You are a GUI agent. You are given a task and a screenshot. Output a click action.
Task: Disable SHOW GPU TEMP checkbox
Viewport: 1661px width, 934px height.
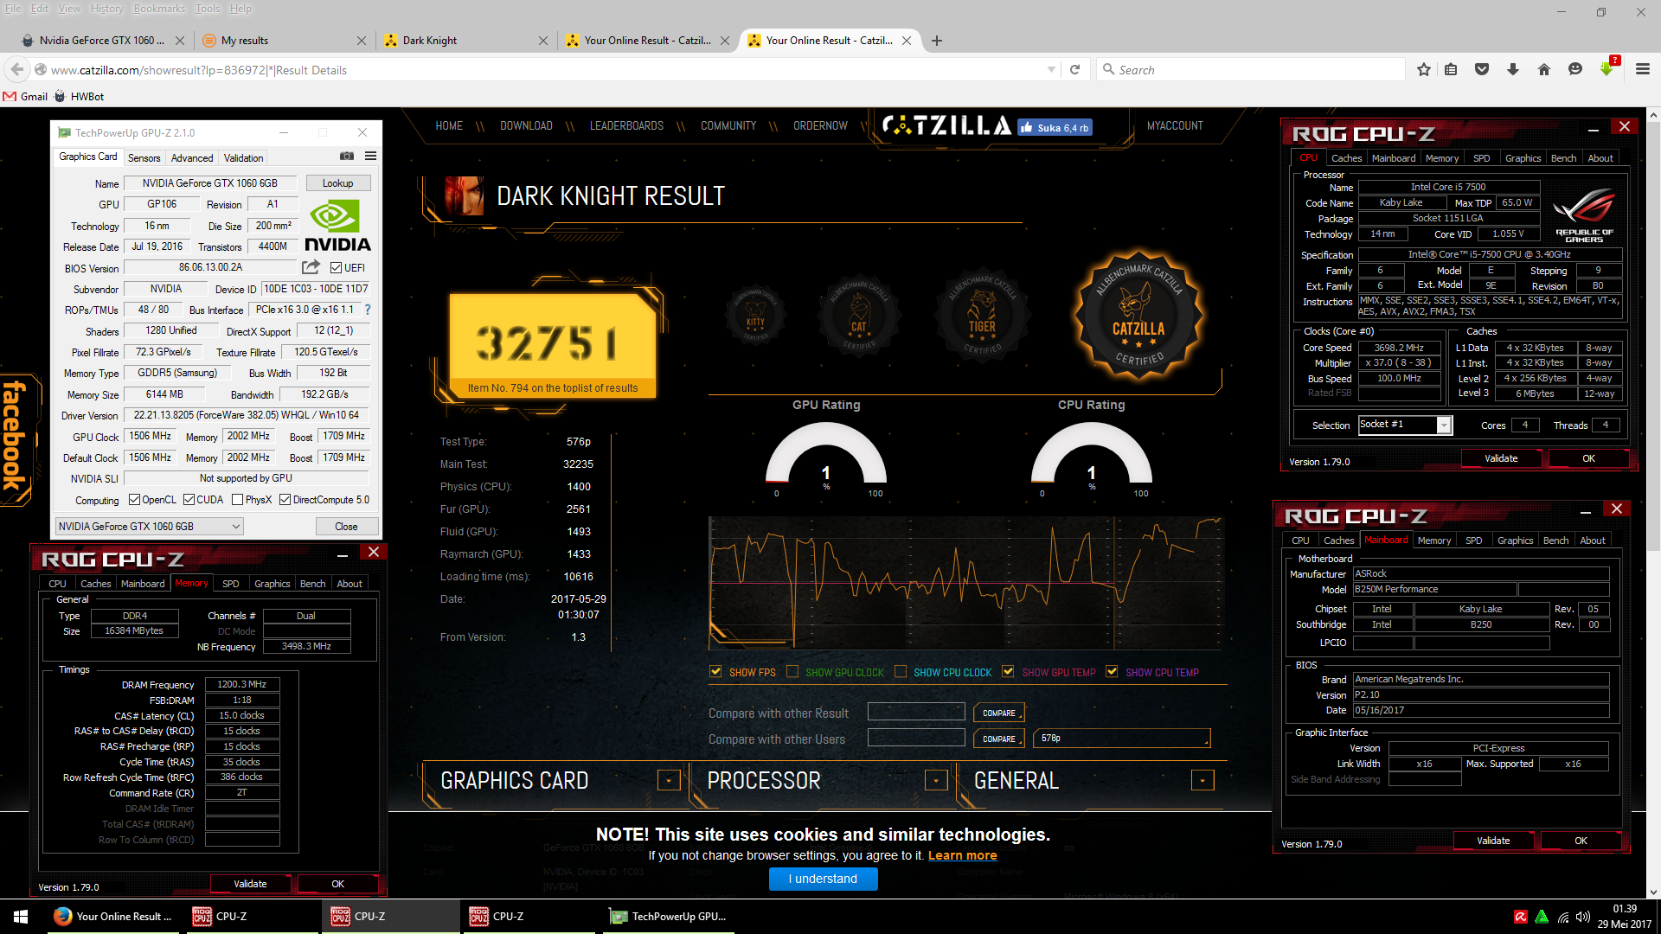point(1008,672)
